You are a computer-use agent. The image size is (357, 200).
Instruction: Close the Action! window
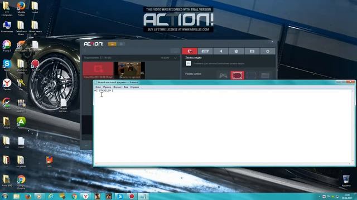tap(272, 42)
